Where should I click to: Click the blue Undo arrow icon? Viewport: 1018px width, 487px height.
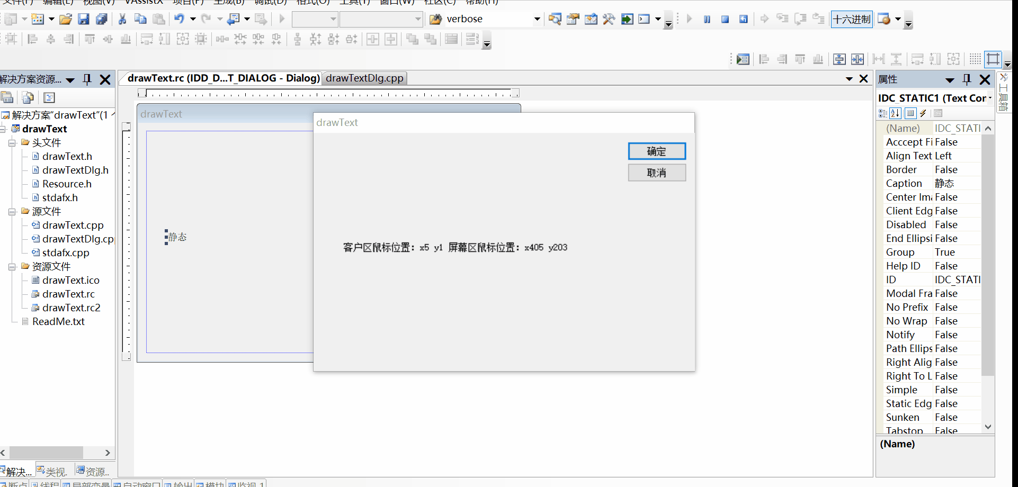179,19
